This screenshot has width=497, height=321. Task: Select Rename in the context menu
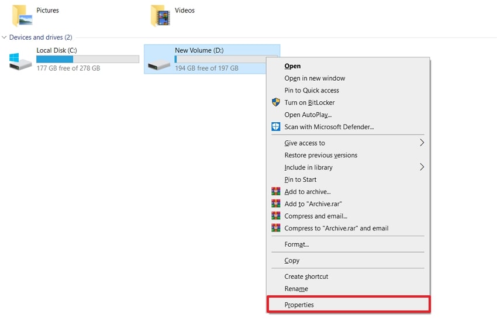296,289
